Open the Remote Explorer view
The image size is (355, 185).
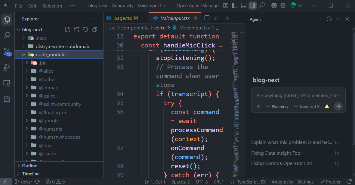7,83
